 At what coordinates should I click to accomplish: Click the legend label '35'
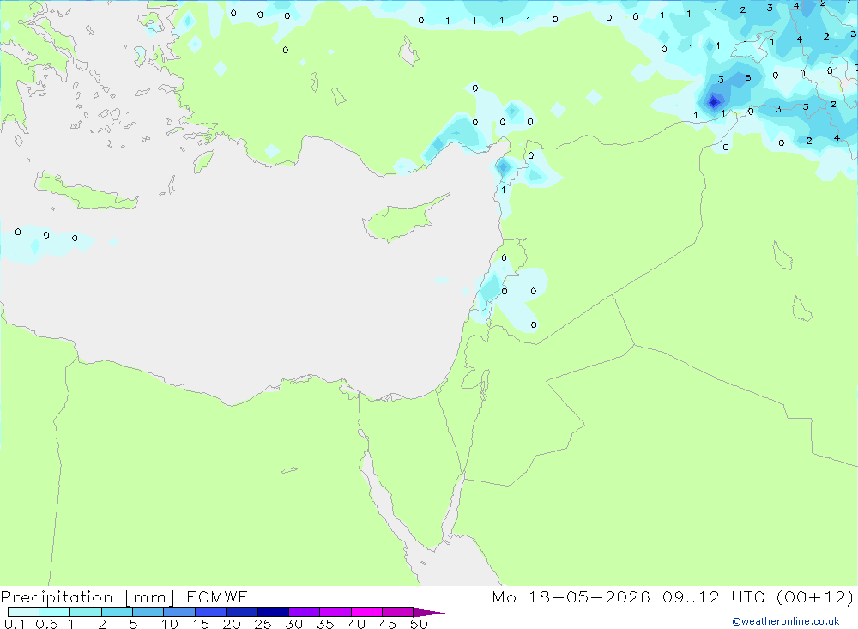(325, 624)
